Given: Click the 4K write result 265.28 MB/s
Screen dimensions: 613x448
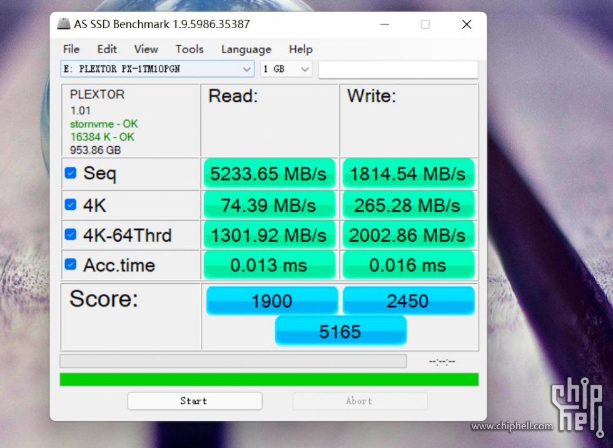Looking at the screenshot, I should [408, 205].
